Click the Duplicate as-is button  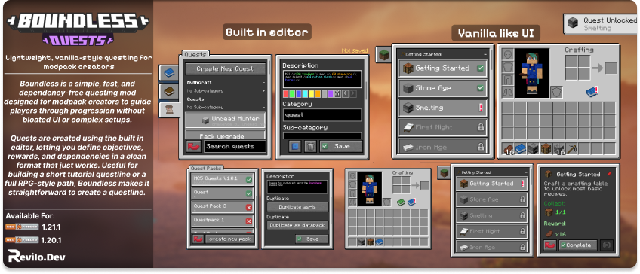[x=297, y=207]
